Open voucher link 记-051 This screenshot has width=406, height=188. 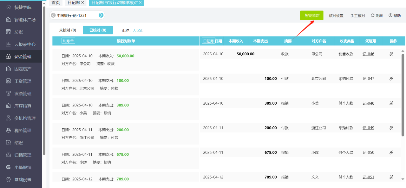coord(368,177)
